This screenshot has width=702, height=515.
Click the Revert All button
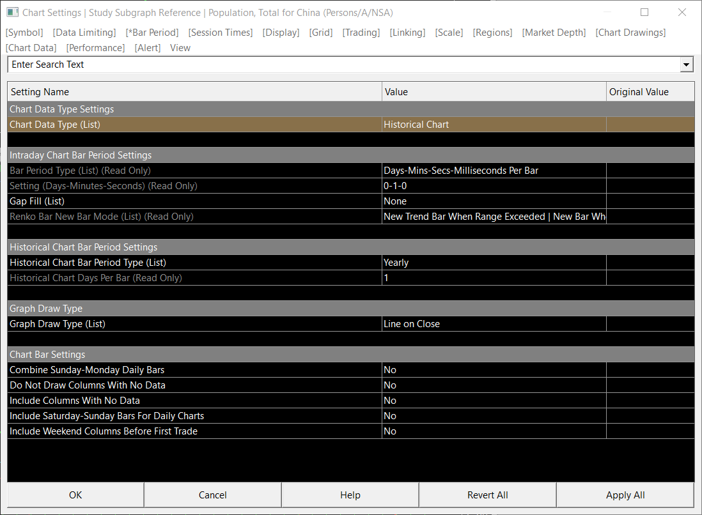(x=487, y=495)
